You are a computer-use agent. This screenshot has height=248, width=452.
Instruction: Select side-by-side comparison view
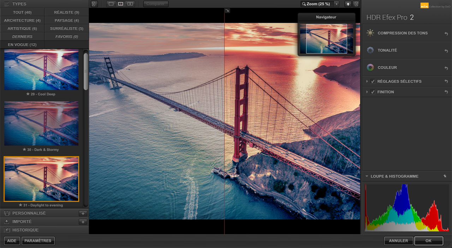[x=130, y=4]
